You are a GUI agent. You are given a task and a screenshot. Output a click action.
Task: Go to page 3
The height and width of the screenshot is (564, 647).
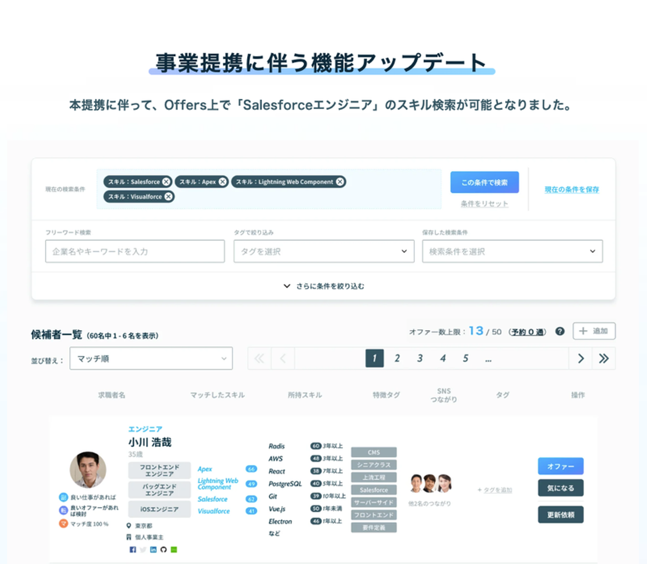(x=420, y=358)
